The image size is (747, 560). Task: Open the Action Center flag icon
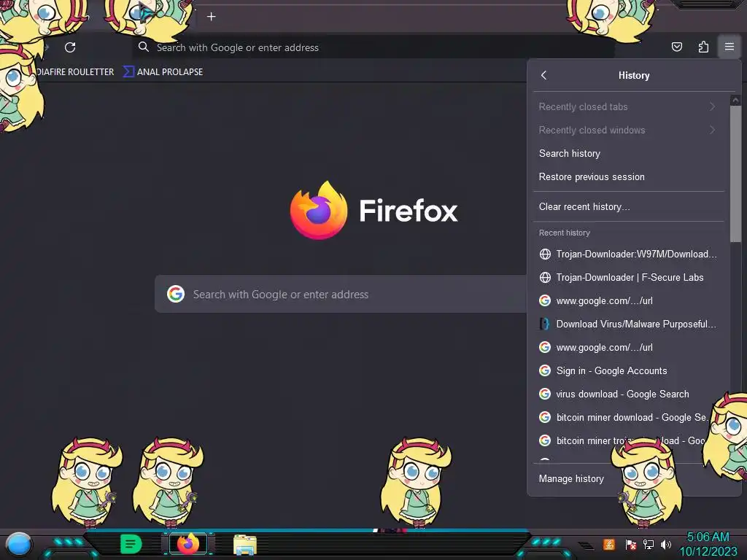[x=631, y=544]
